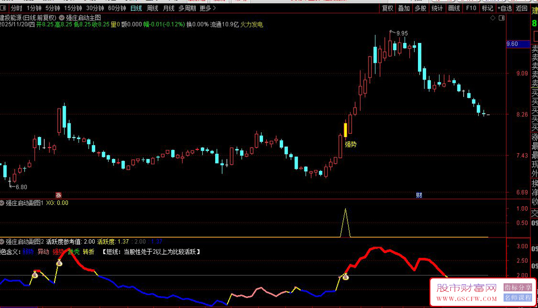Open 名师课程 link in watermark banner
538x308 pixels.
coord(518,297)
